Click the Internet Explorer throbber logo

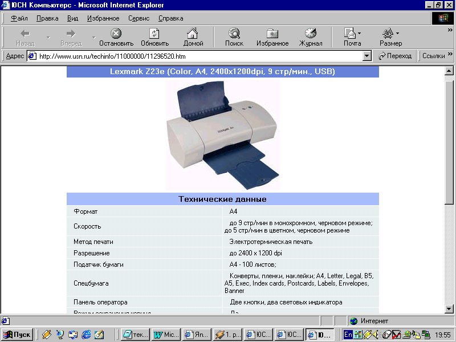click(443, 19)
